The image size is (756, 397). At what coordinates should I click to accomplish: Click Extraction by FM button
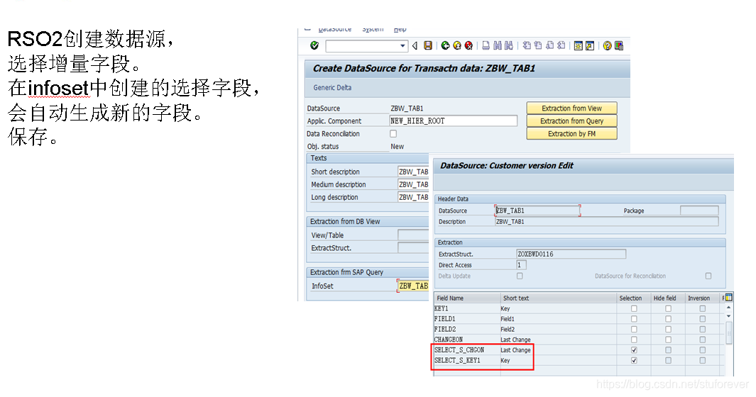572,133
